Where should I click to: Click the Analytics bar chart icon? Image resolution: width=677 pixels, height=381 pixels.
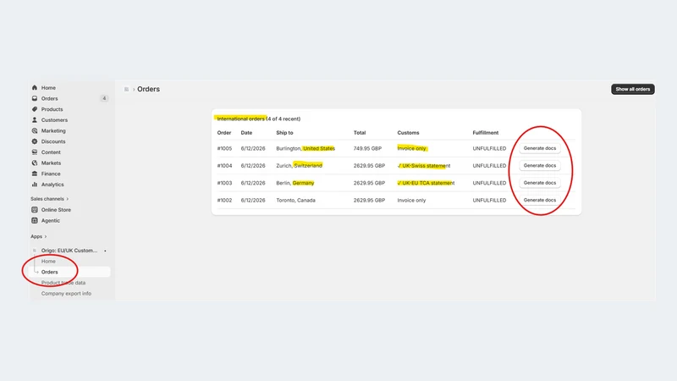(x=35, y=185)
